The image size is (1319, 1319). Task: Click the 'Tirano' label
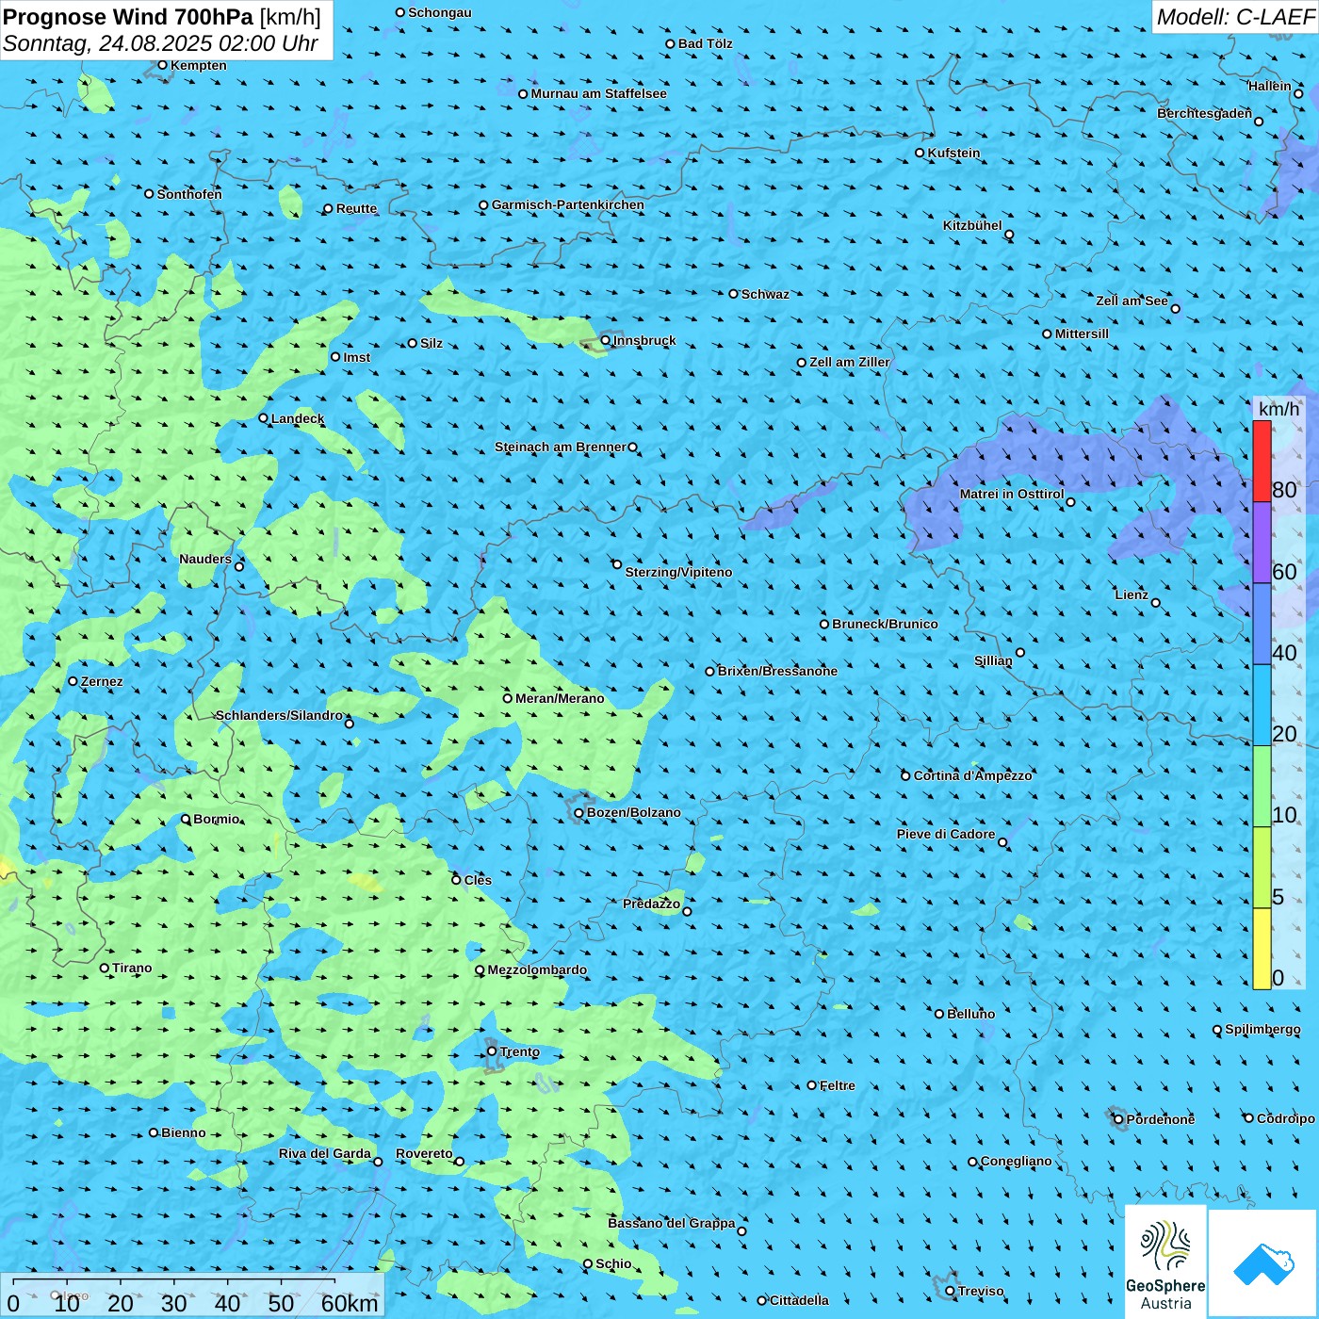coord(132,968)
